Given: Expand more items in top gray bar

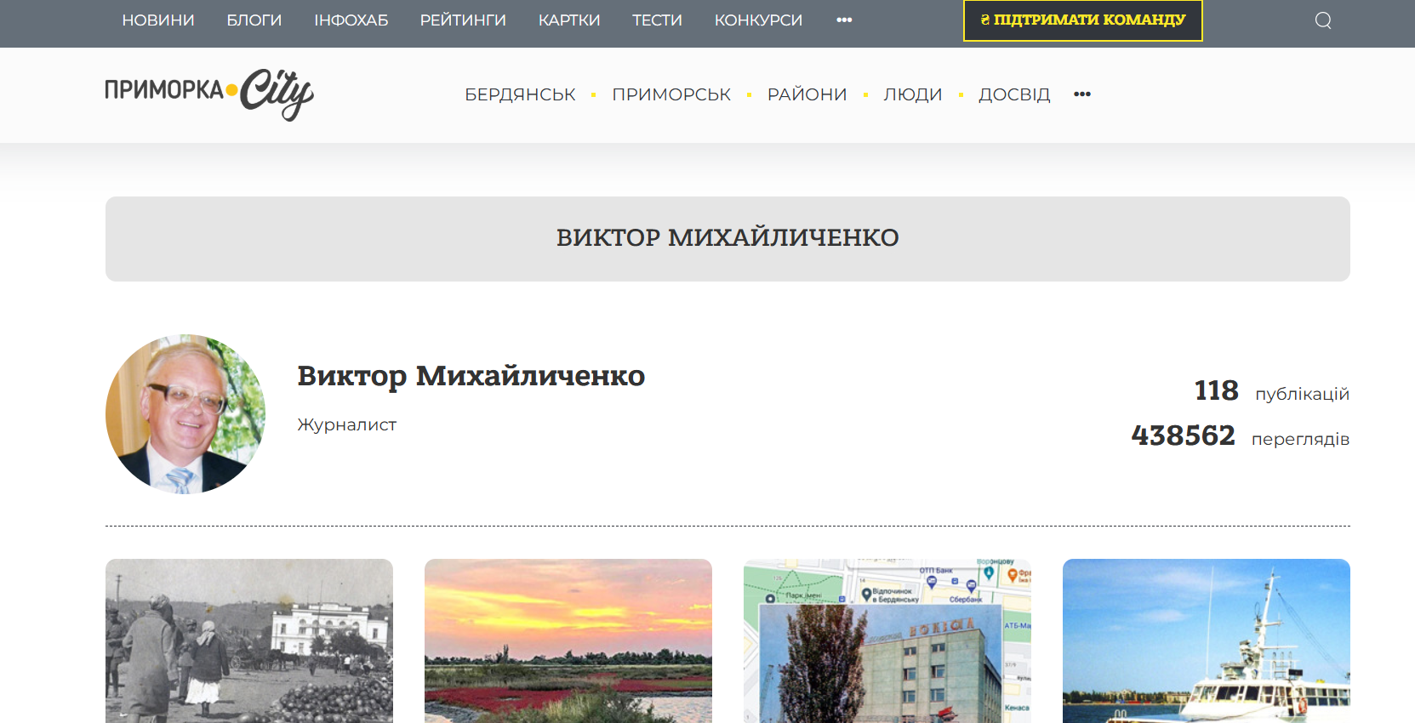Looking at the screenshot, I should 844,20.
